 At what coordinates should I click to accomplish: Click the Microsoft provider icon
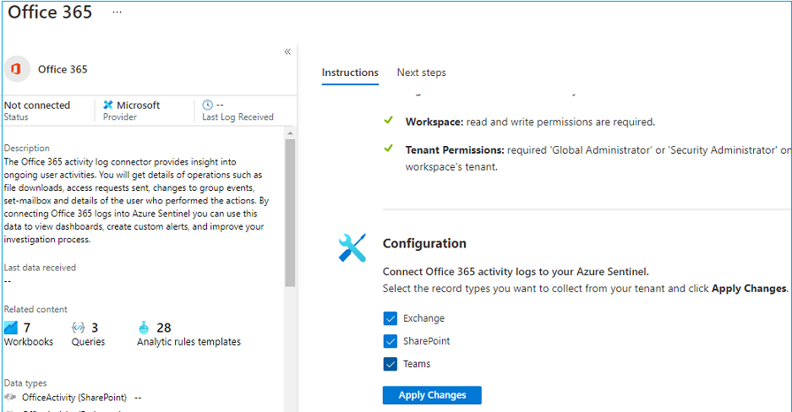click(108, 105)
